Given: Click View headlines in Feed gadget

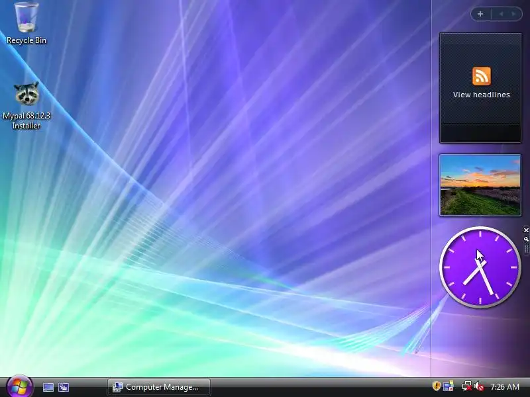Looking at the screenshot, I should coord(482,95).
